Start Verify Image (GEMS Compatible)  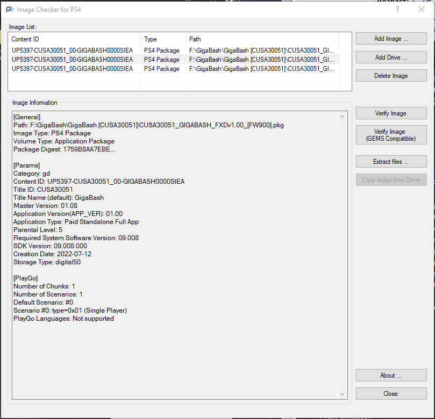(391, 135)
